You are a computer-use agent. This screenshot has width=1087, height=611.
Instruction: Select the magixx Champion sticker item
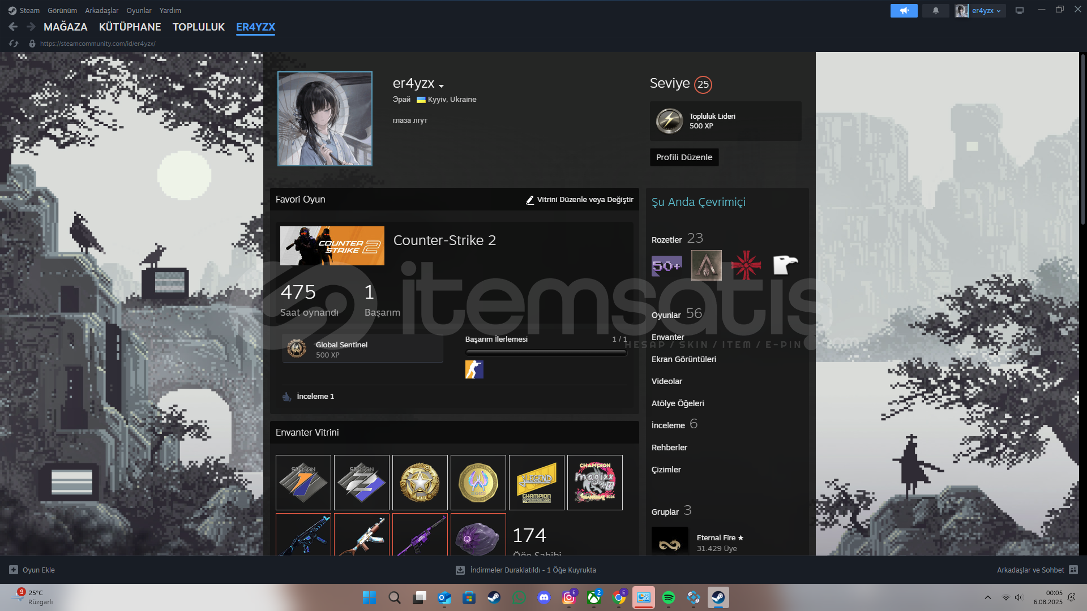[595, 483]
